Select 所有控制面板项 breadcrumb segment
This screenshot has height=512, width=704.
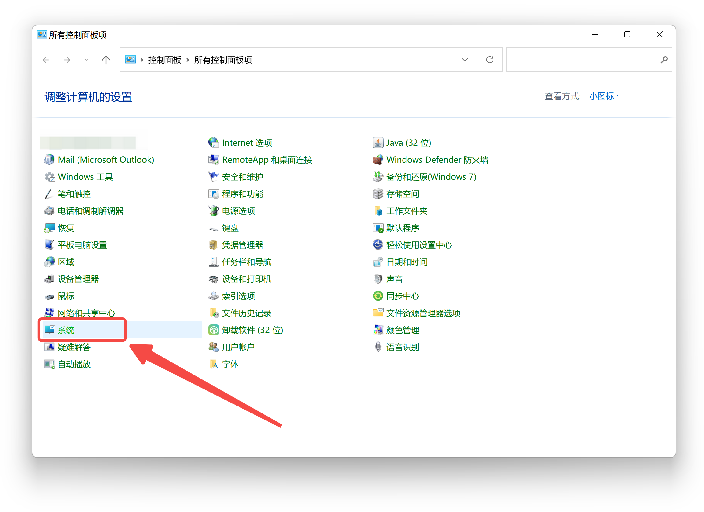(x=223, y=60)
